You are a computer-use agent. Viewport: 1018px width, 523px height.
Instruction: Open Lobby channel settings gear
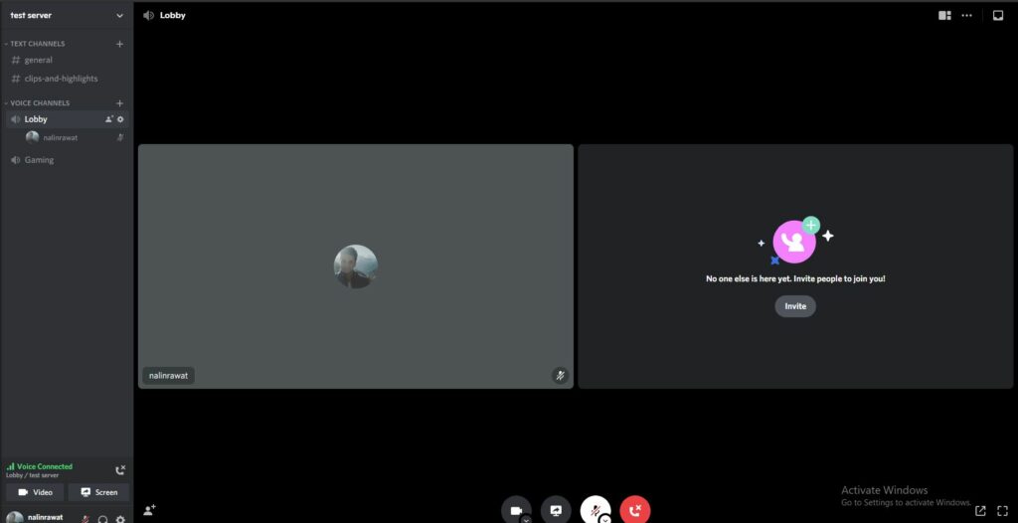[x=120, y=119]
